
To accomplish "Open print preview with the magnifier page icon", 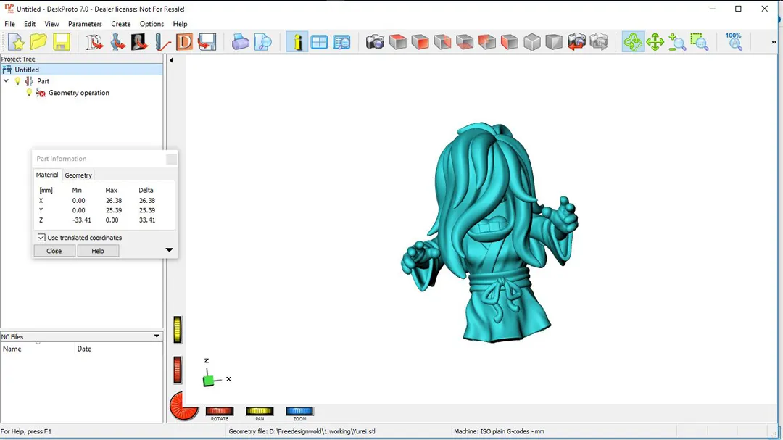I will (262, 42).
